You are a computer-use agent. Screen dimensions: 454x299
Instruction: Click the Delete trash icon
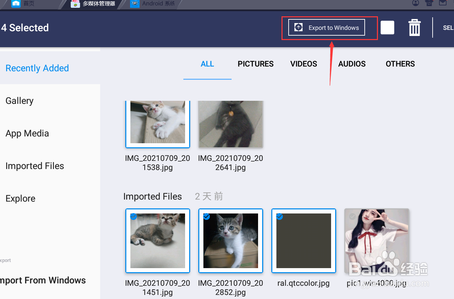pyautogui.click(x=414, y=27)
